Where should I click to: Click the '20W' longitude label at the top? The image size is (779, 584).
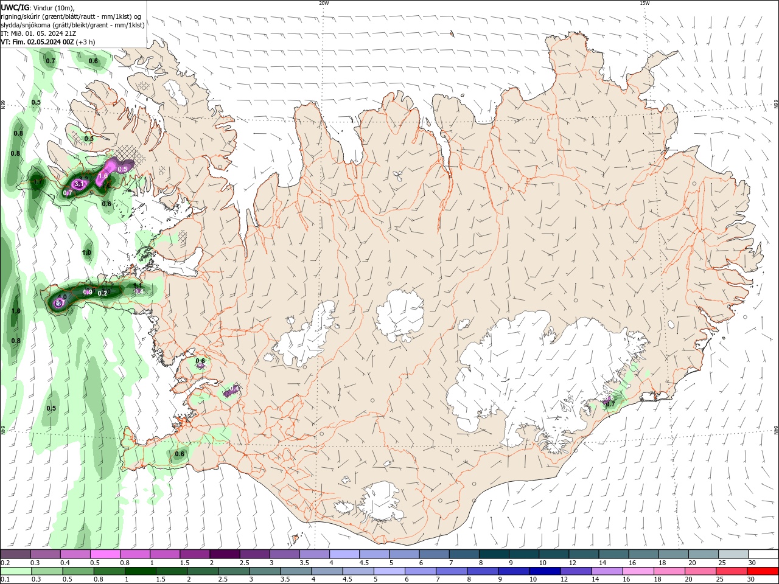(324, 3)
